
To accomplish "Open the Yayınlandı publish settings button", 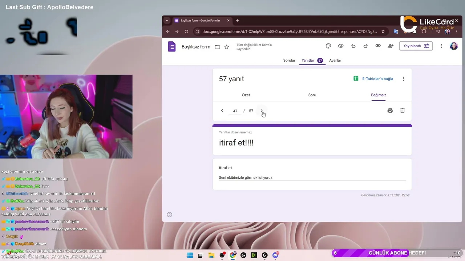I will pos(416,46).
